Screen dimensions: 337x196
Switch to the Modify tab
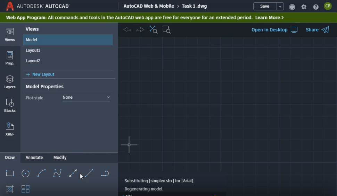point(60,158)
